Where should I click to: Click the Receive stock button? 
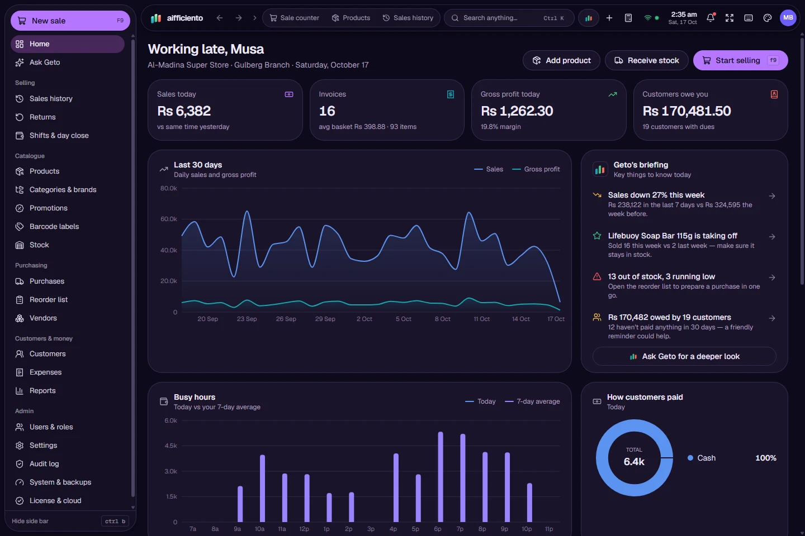click(x=647, y=60)
